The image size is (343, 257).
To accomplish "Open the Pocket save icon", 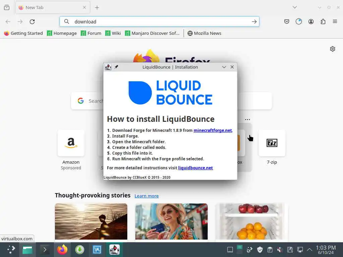I will click(x=287, y=21).
